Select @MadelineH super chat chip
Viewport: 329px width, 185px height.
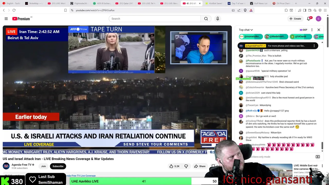[276, 36]
